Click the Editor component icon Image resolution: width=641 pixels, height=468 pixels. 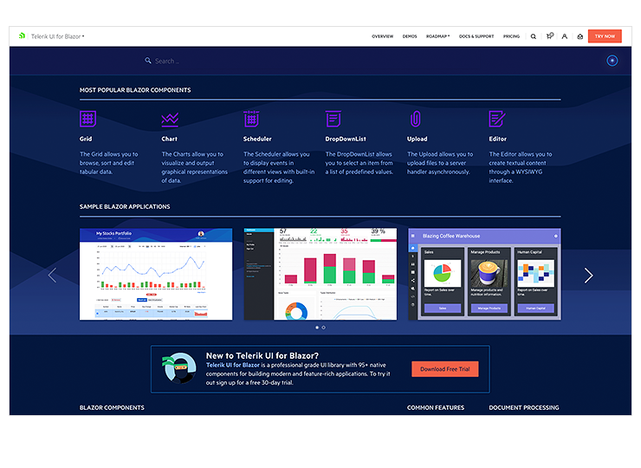(497, 119)
